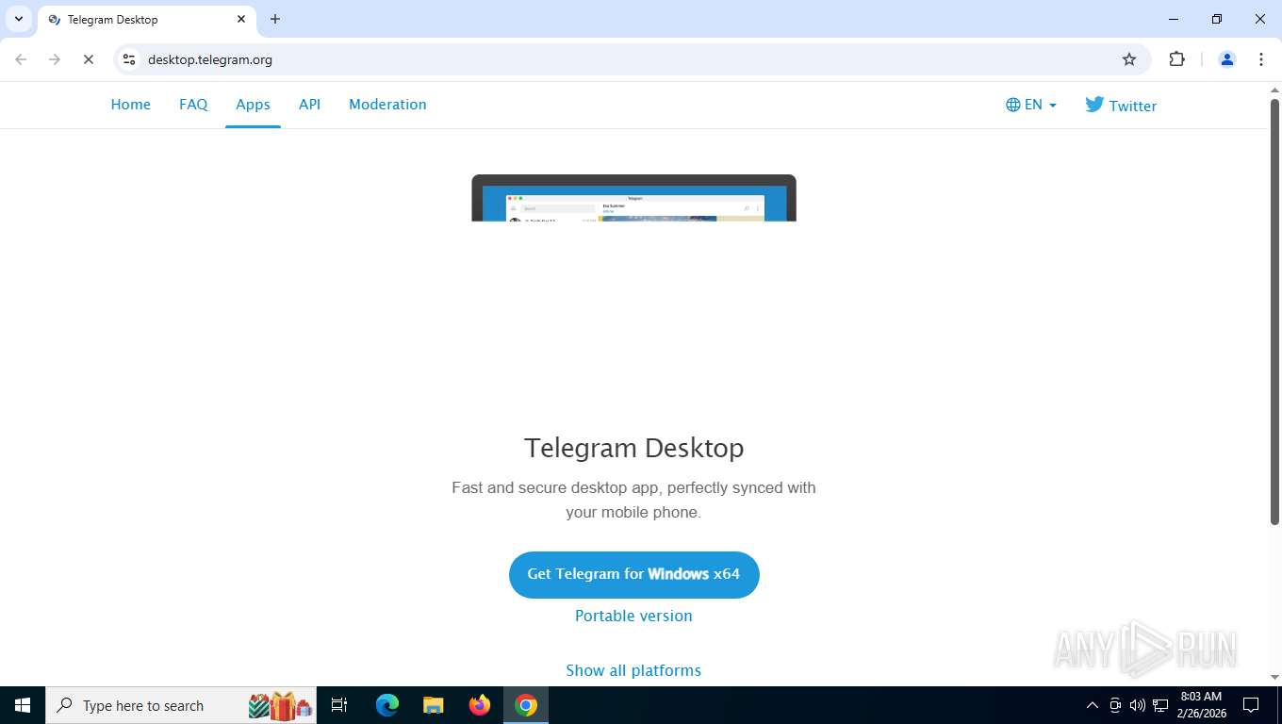Open File Explorer from the taskbar

(433, 705)
